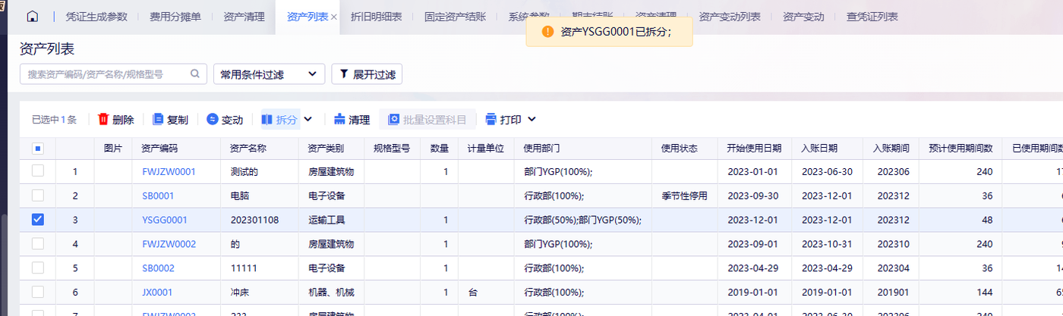This screenshot has height=316, width=1063.
Task: Open the 常用条件过滤 dropdown
Action: tap(269, 74)
